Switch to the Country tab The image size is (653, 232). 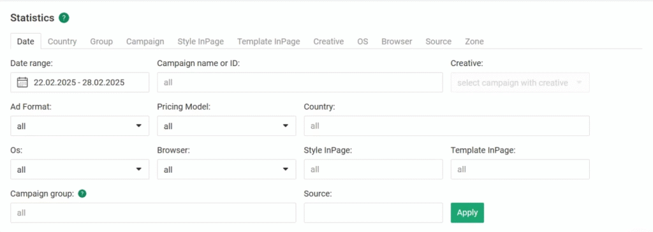pyautogui.click(x=62, y=41)
